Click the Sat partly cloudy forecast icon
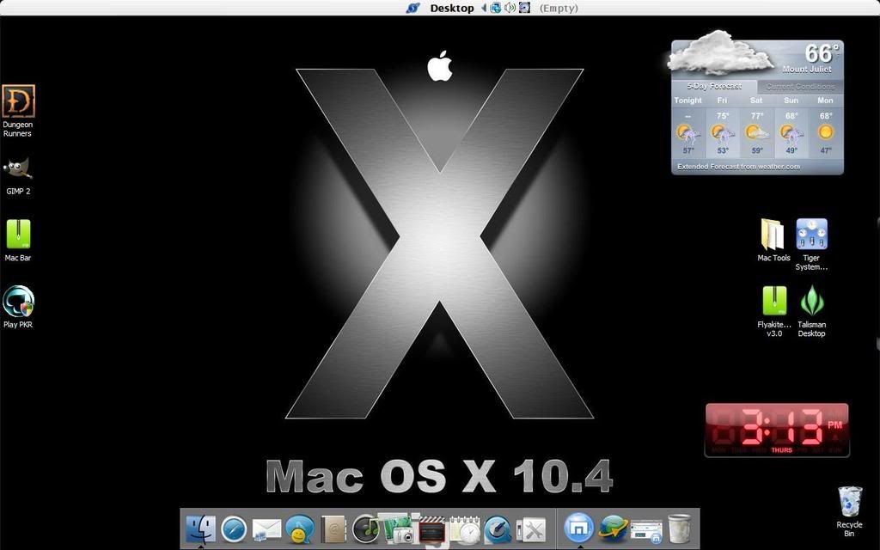Viewport: 880px width, 550px height. pos(756,133)
